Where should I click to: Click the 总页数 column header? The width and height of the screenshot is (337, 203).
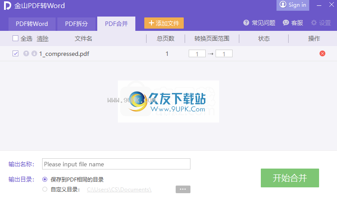(165, 38)
